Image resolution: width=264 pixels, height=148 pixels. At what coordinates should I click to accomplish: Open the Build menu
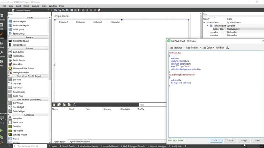[18, 6]
